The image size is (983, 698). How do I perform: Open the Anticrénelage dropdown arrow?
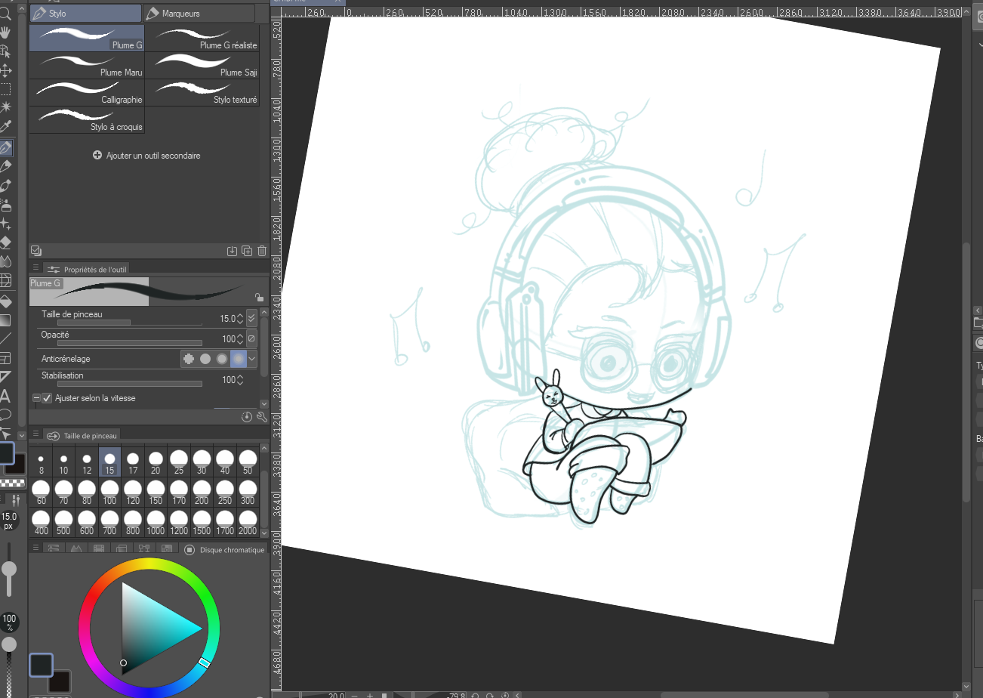pyautogui.click(x=252, y=359)
